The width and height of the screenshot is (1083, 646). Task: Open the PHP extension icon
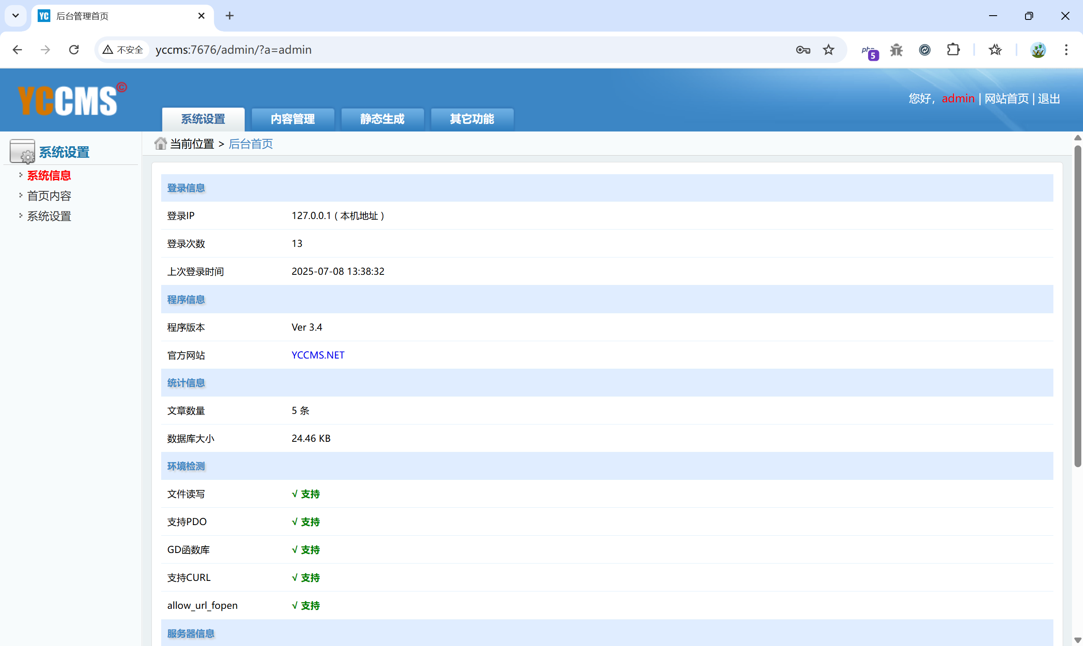tap(869, 51)
